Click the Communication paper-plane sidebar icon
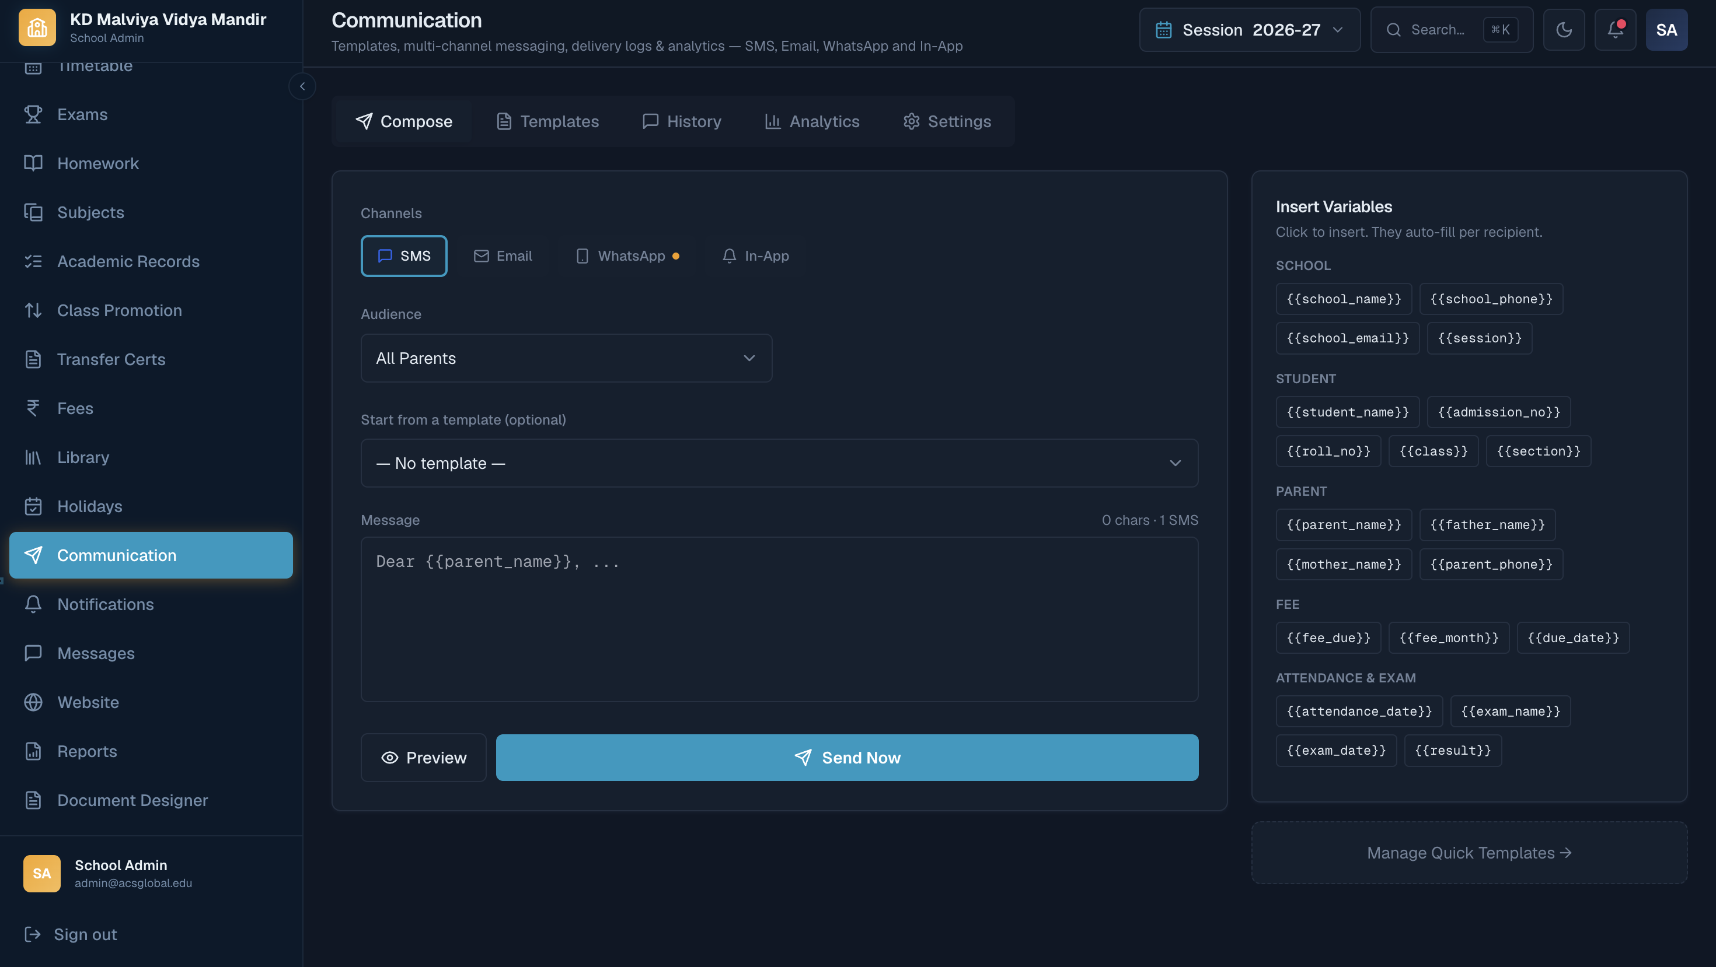This screenshot has width=1716, height=967. pos(33,555)
